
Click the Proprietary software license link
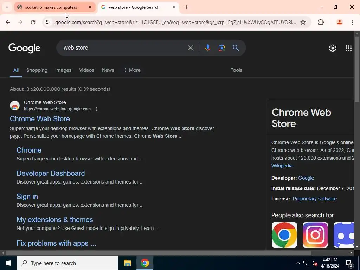(x=315, y=199)
